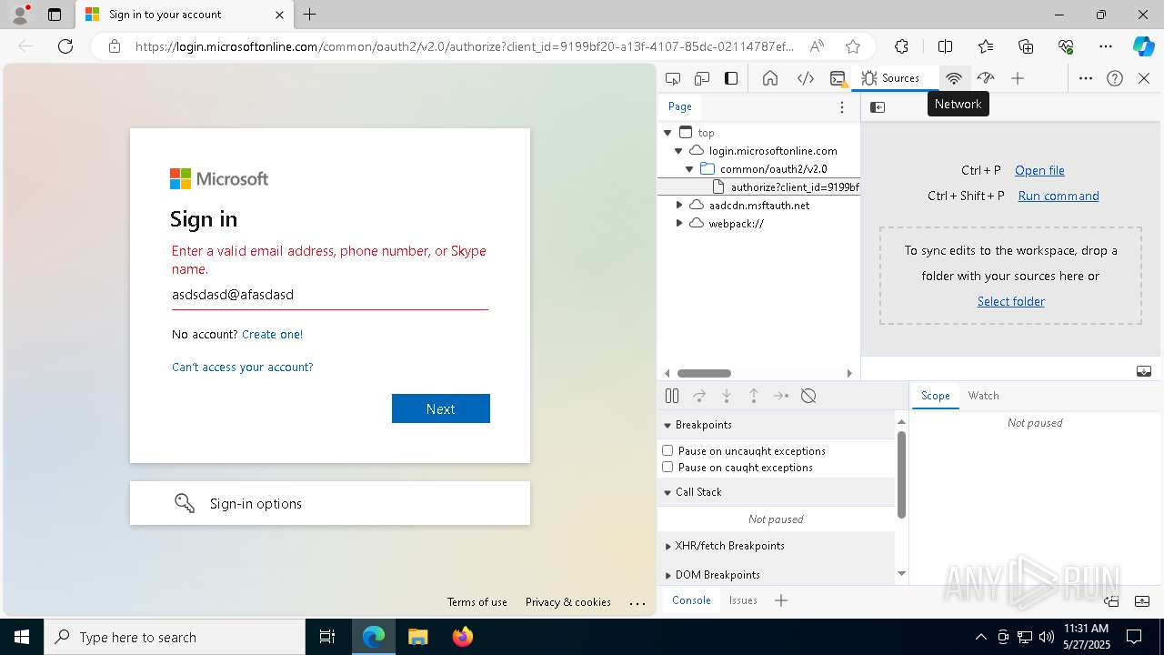Show the debugger sidebar toggle icon
Image resolution: width=1164 pixels, height=655 pixels.
point(1144,371)
